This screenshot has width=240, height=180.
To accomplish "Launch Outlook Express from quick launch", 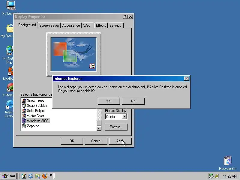I will (31, 176).
